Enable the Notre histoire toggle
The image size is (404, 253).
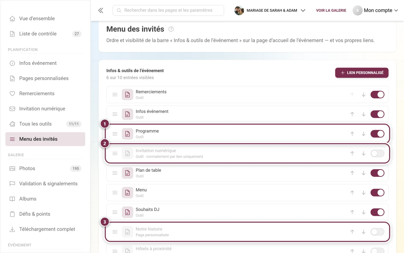(x=377, y=232)
